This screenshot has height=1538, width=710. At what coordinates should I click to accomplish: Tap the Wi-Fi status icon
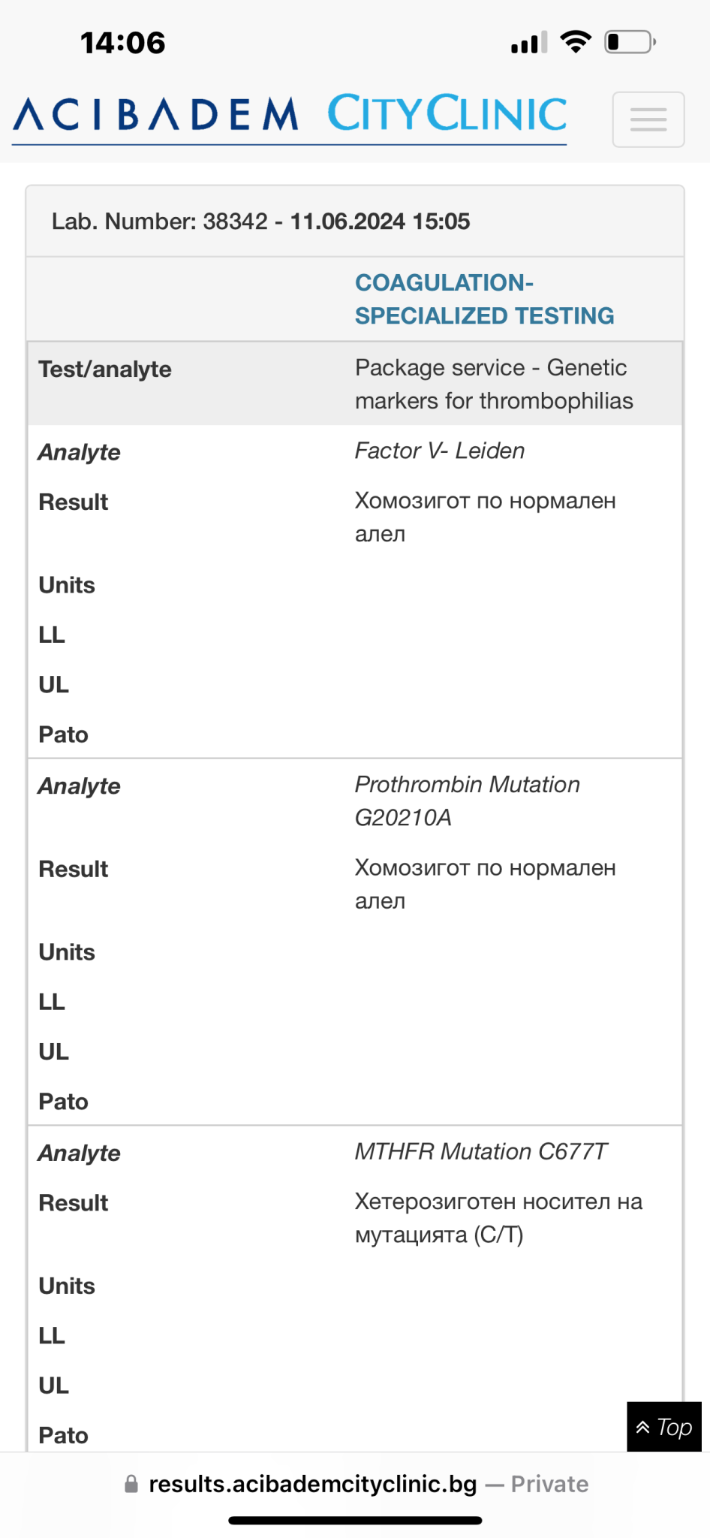pos(576,42)
